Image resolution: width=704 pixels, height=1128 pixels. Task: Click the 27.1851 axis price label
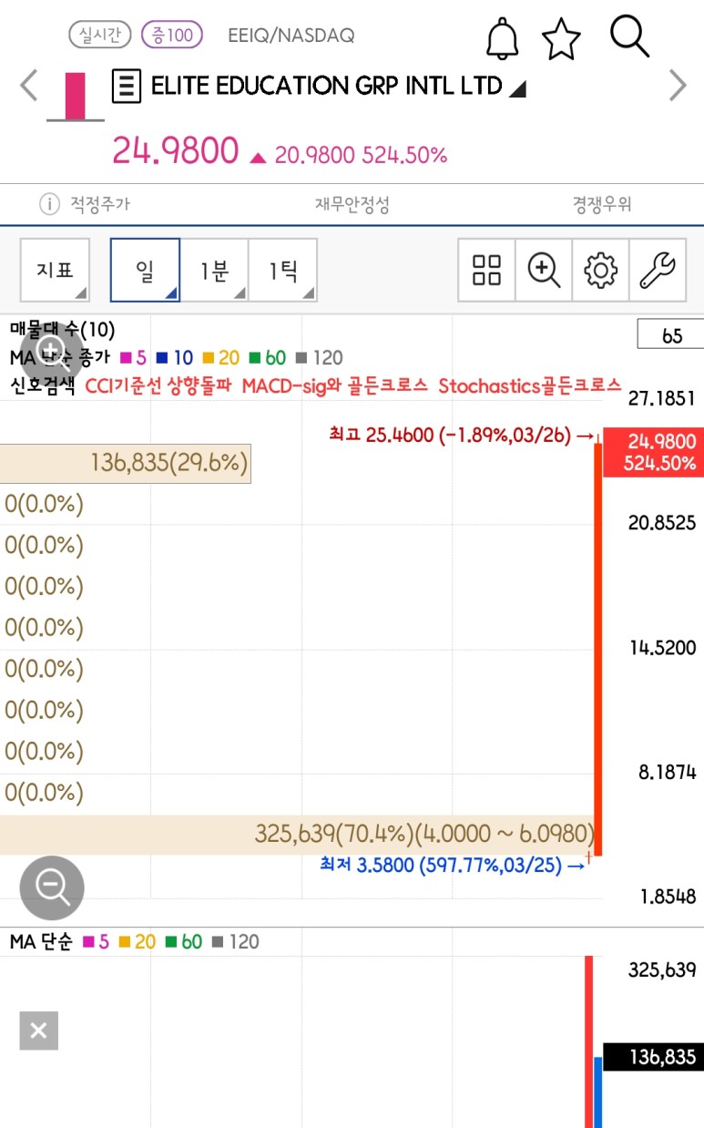[662, 398]
